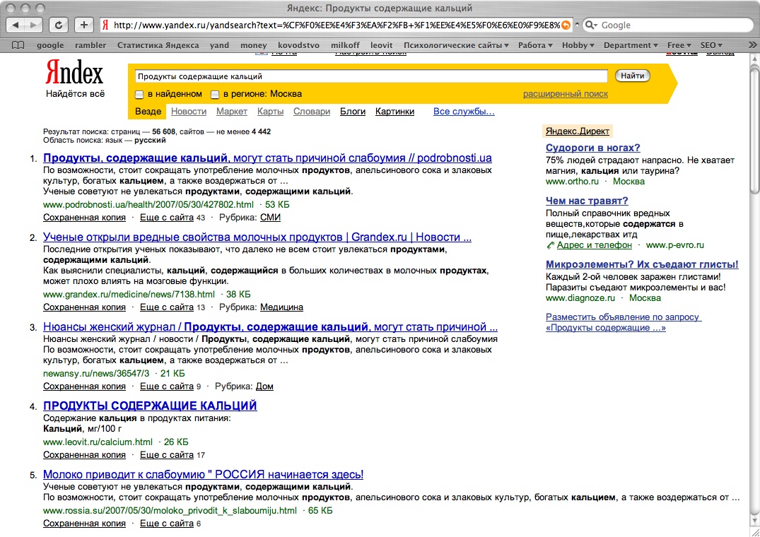Image resolution: width=760 pixels, height=537 pixels.
Task: Click the Safari back arrow button
Action: 16,25
